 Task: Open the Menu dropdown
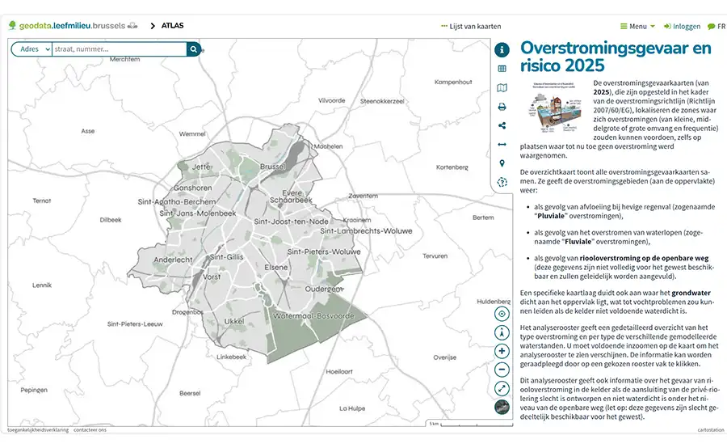point(637,27)
